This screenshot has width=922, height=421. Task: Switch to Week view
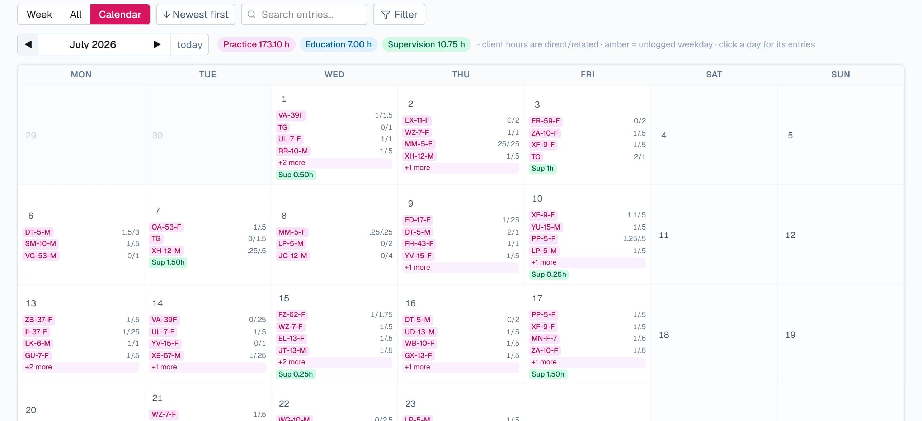(39, 14)
